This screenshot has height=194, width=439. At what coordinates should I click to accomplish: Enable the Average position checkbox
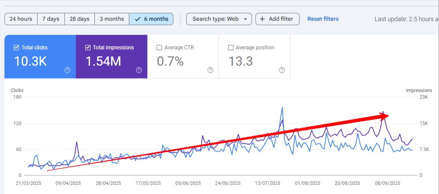point(231,48)
